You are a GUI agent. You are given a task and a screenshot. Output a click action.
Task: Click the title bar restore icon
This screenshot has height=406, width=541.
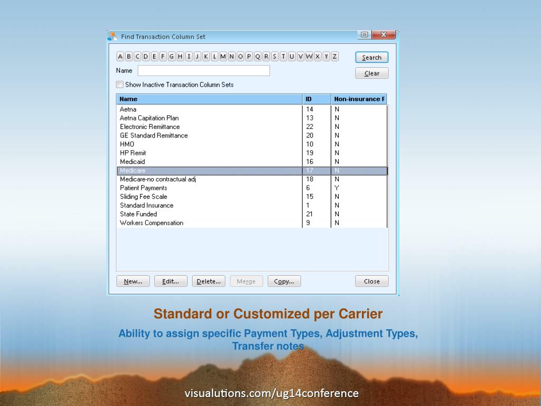pos(365,34)
